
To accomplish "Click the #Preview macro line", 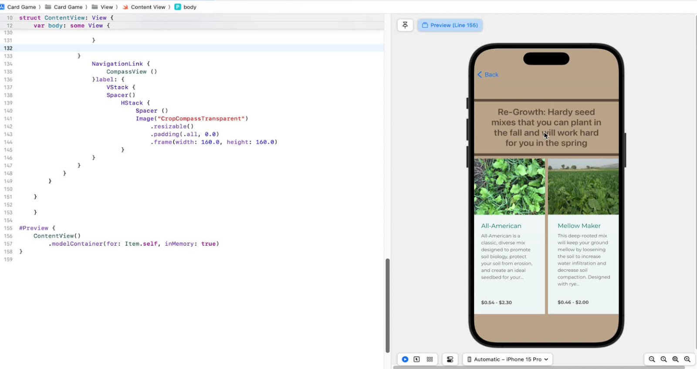I will coord(37,228).
